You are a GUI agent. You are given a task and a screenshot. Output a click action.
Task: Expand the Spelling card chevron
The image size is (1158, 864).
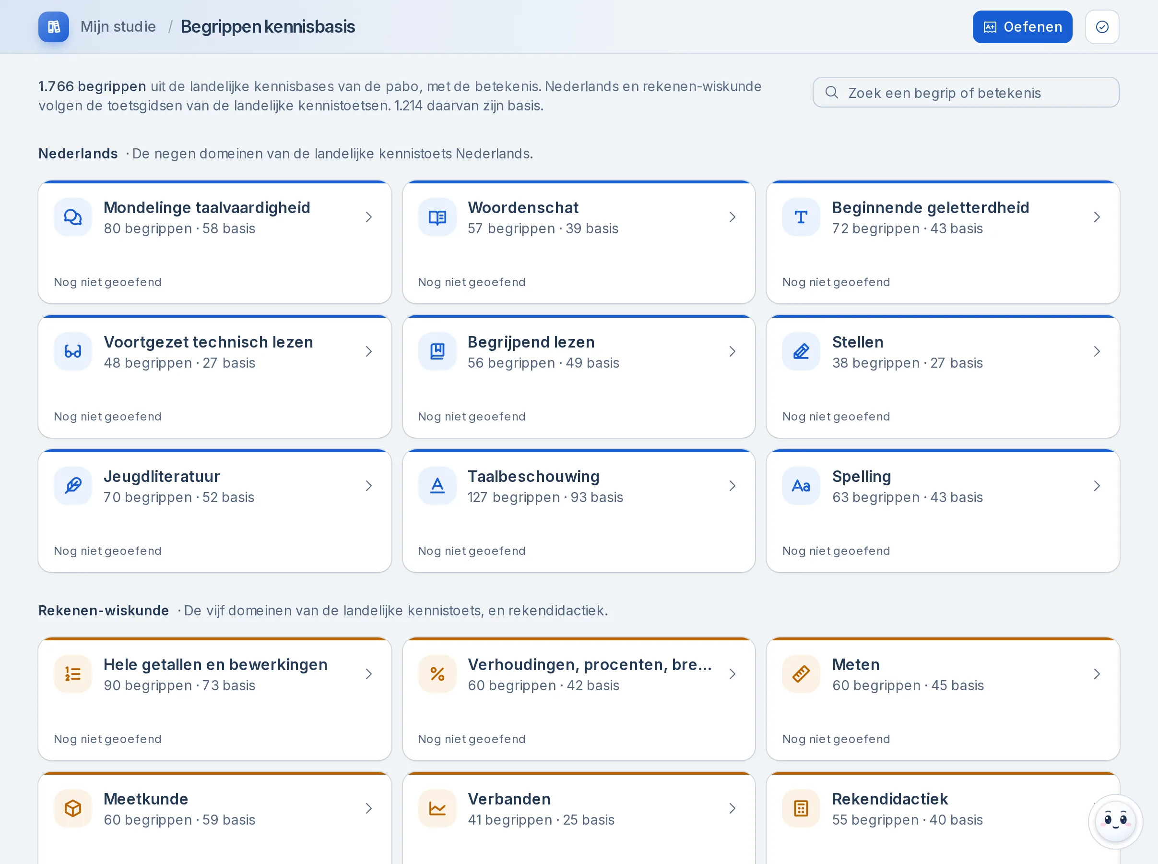point(1096,486)
